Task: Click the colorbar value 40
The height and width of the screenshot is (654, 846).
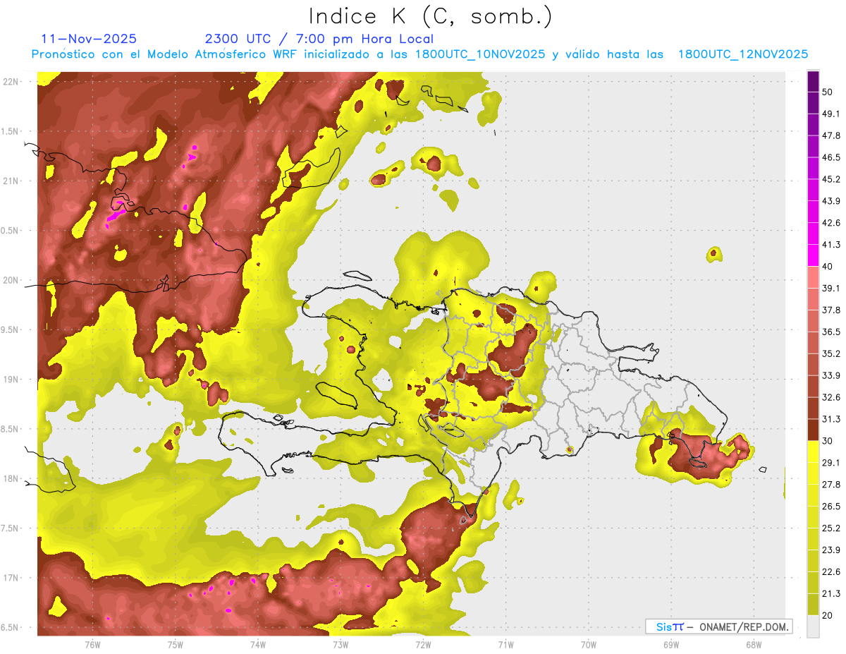Action: pos(828,267)
